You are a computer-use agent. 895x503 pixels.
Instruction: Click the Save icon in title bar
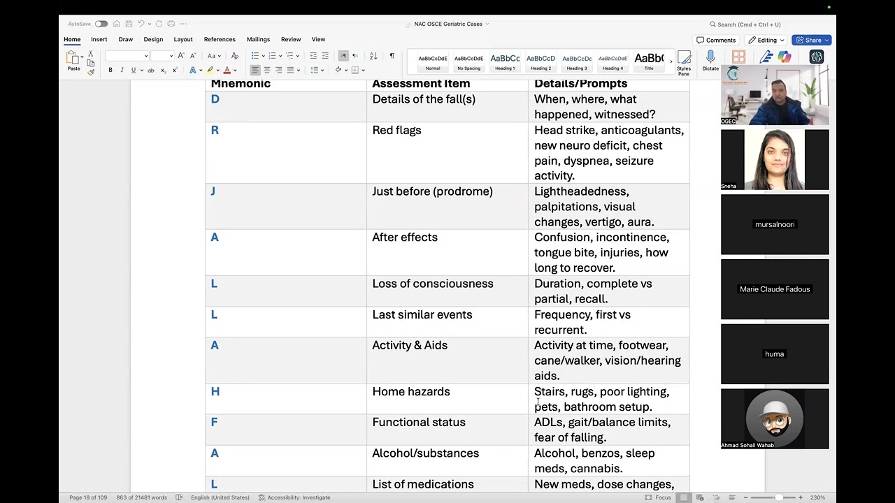(129, 24)
